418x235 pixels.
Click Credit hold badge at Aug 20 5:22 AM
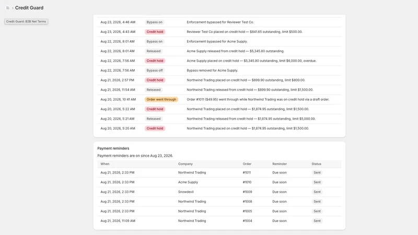tap(155, 109)
